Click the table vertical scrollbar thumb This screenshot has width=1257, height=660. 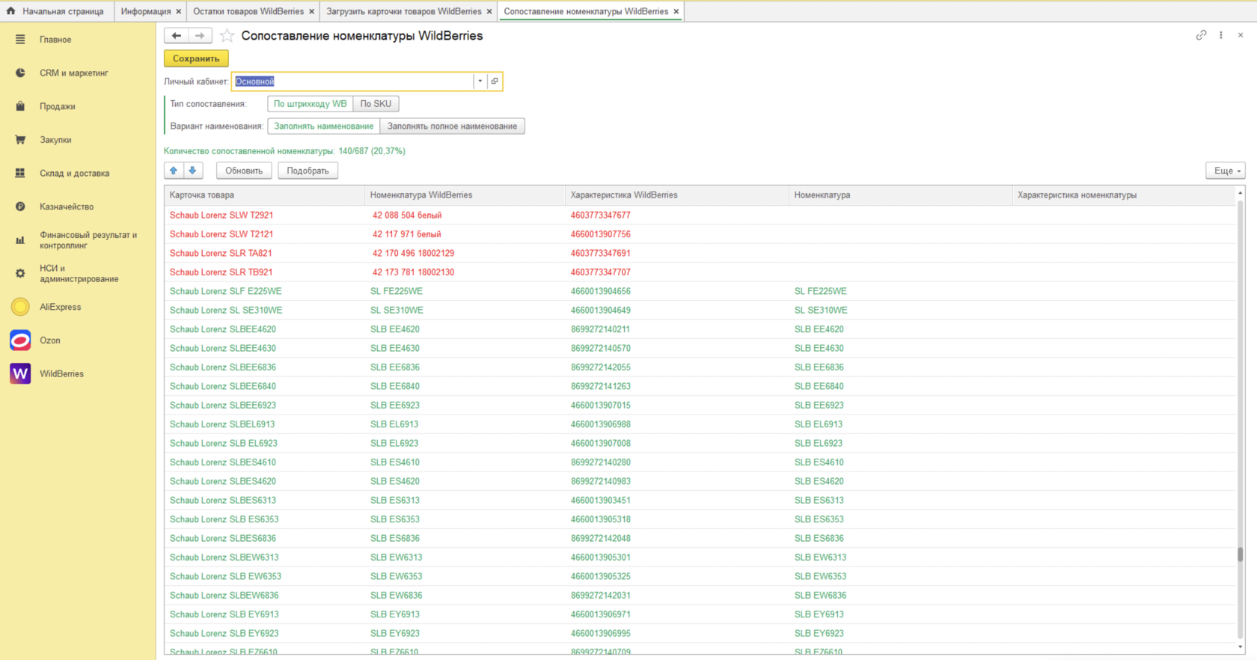1240,554
